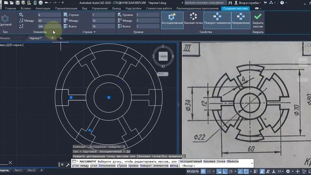Click the Autodesk A360 triangle icon
Image resolution: width=311 pixels, height=175 pixels.
(271, 3)
